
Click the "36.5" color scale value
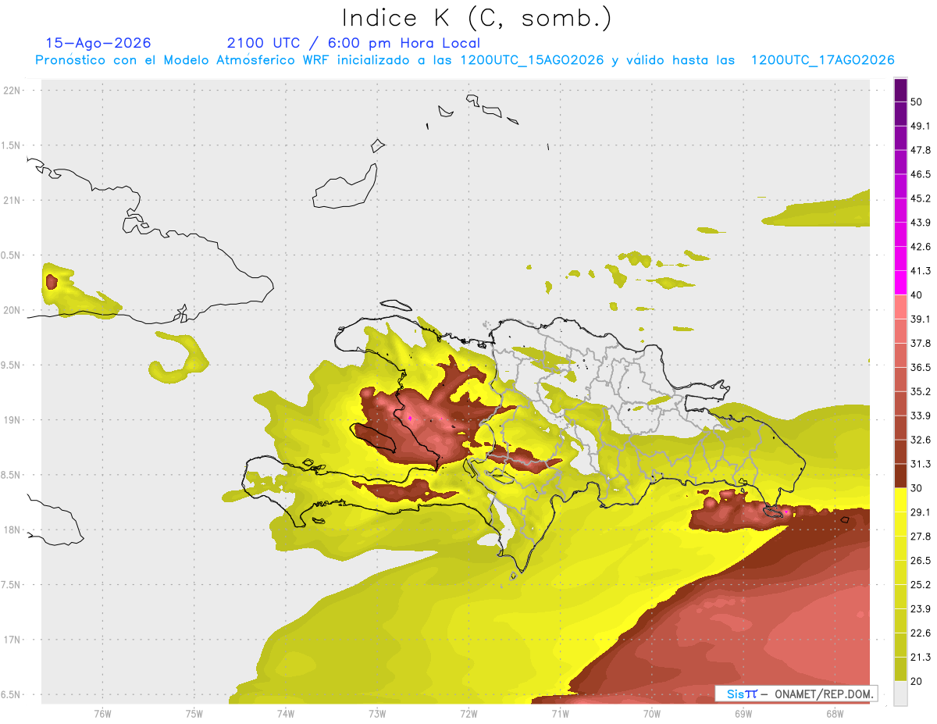(921, 367)
